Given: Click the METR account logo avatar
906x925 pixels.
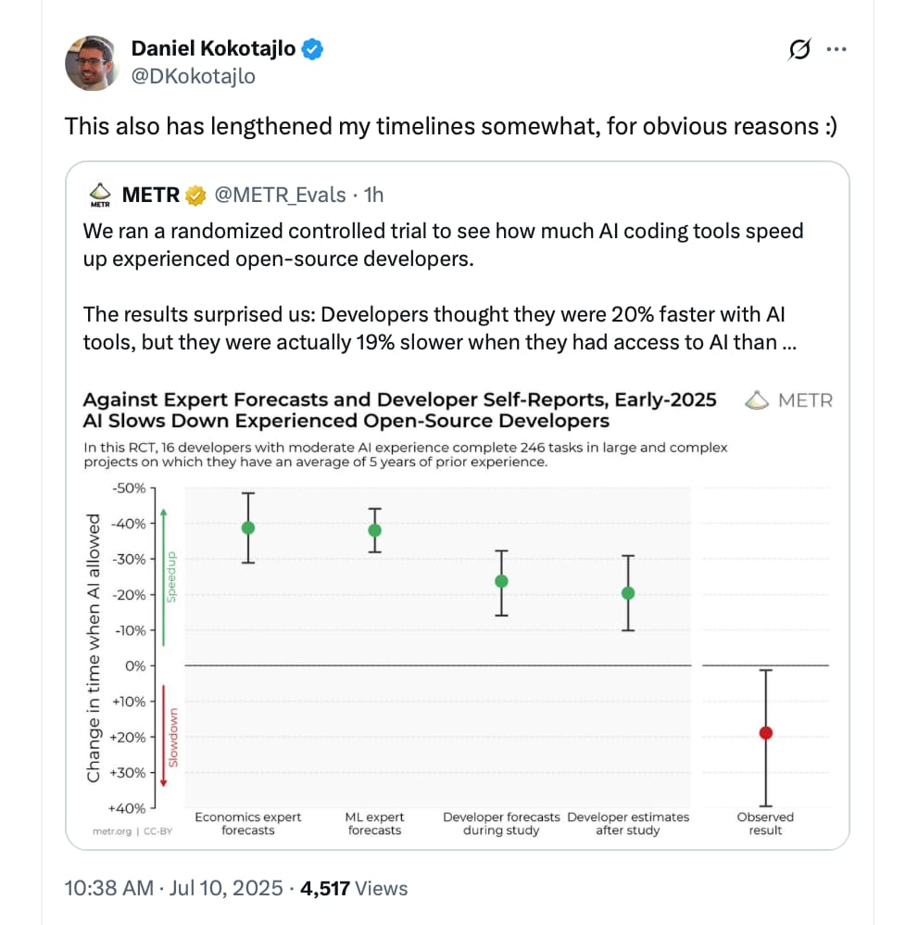Looking at the screenshot, I should click(x=100, y=195).
